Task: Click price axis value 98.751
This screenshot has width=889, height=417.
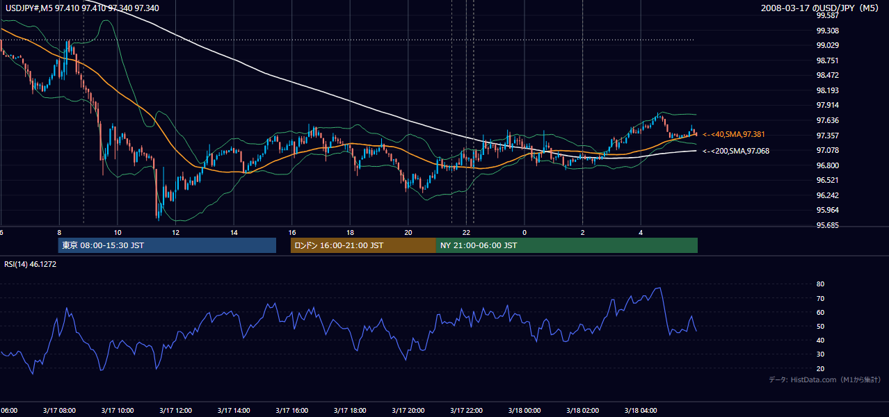Action: (x=827, y=60)
